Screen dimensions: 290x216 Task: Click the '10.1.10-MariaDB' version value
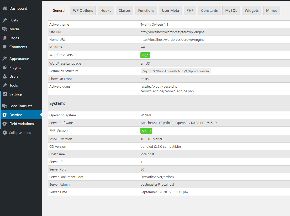point(153,139)
